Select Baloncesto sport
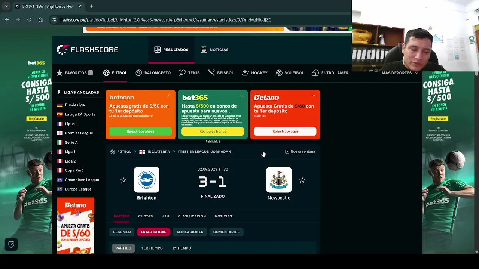 pos(153,73)
